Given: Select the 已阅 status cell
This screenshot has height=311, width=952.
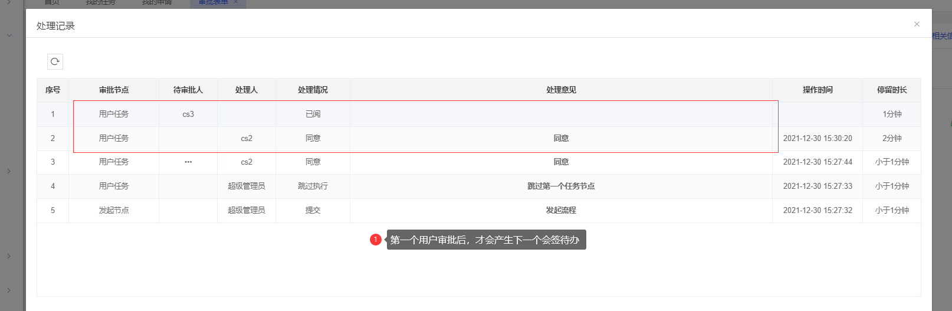Looking at the screenshot, I should pos(313,114).
